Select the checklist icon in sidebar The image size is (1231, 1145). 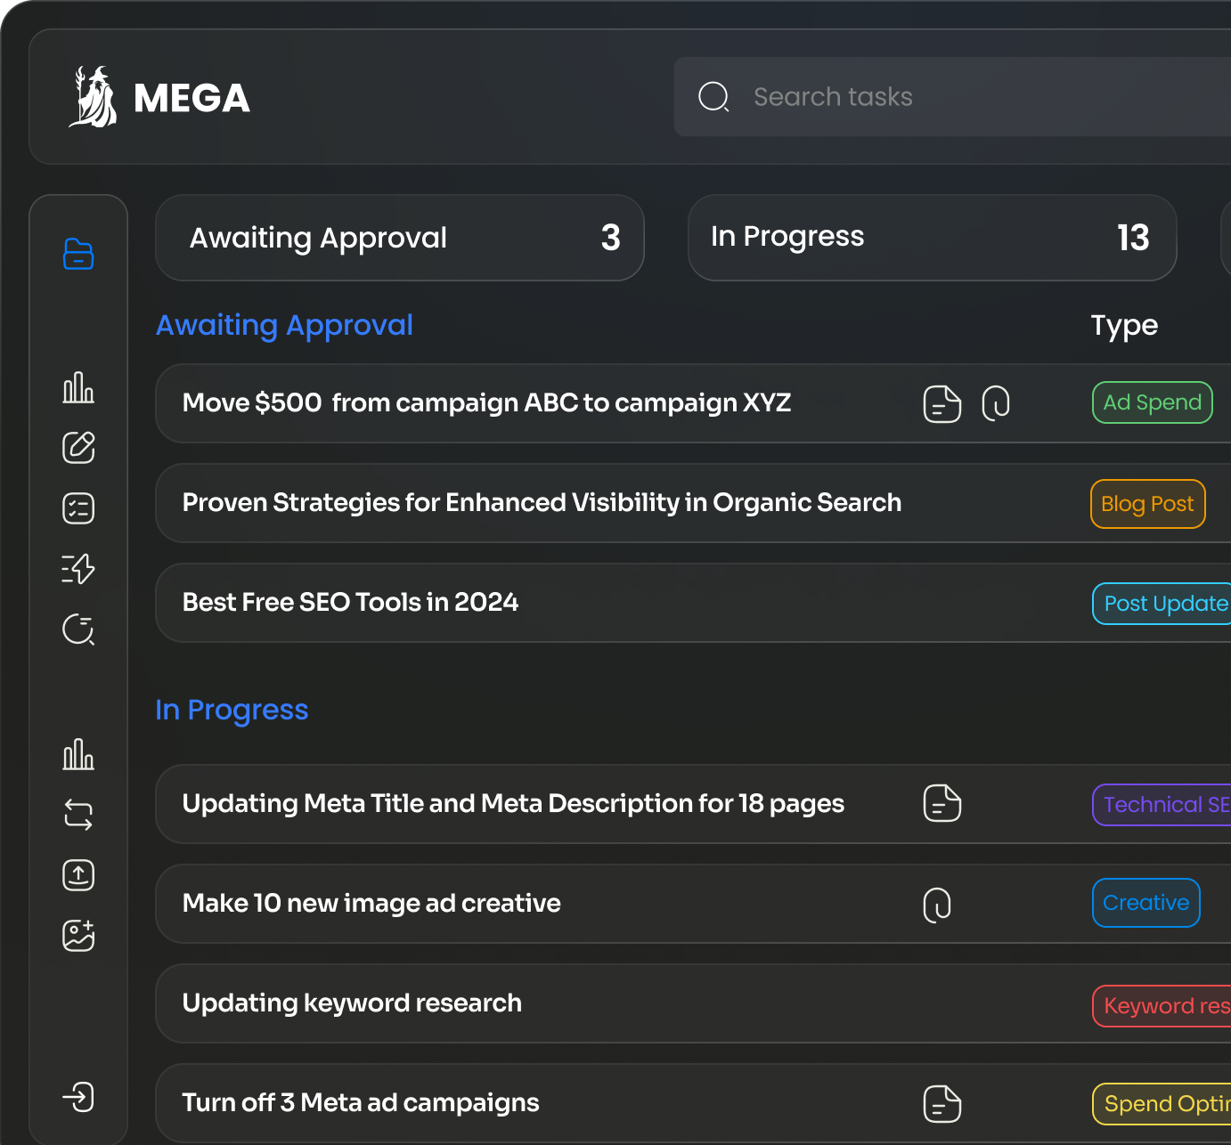coord(78,508)
